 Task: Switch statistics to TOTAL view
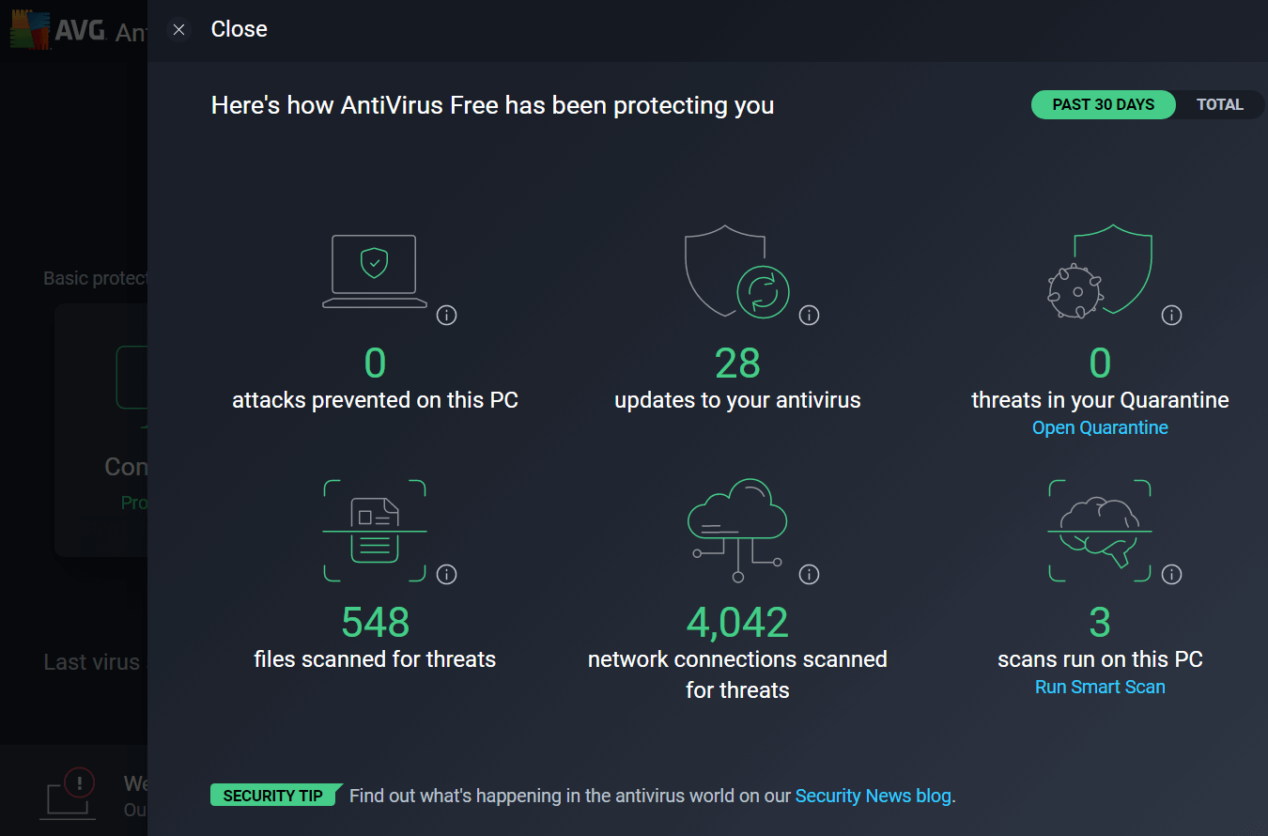pyautogui.click(x=1219, y=105)
